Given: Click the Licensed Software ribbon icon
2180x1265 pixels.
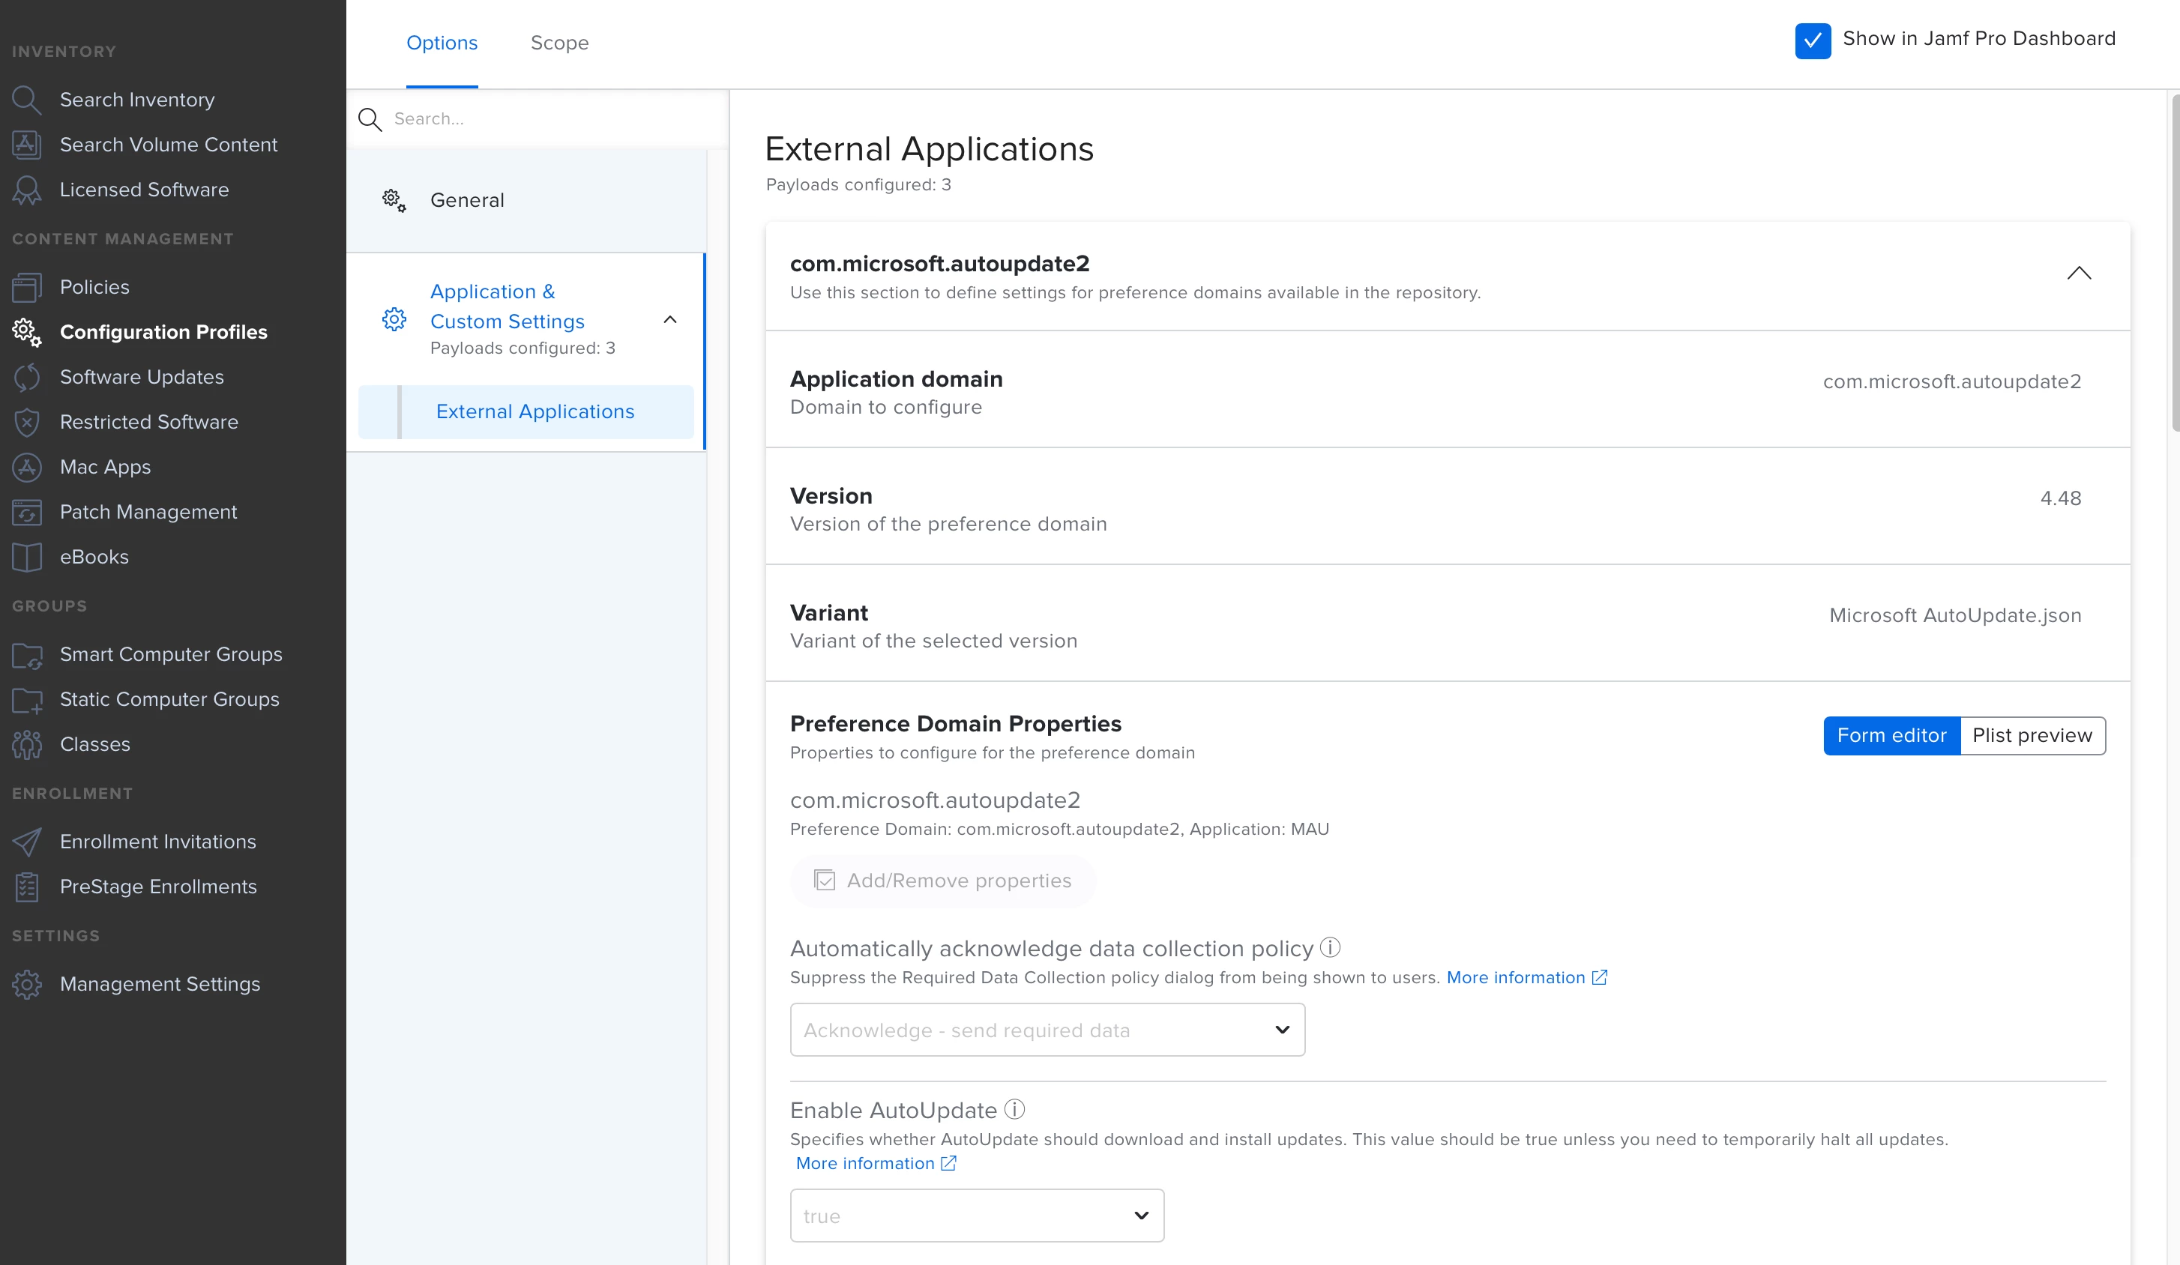Looking at the screenshot, I should coord(27,190).
